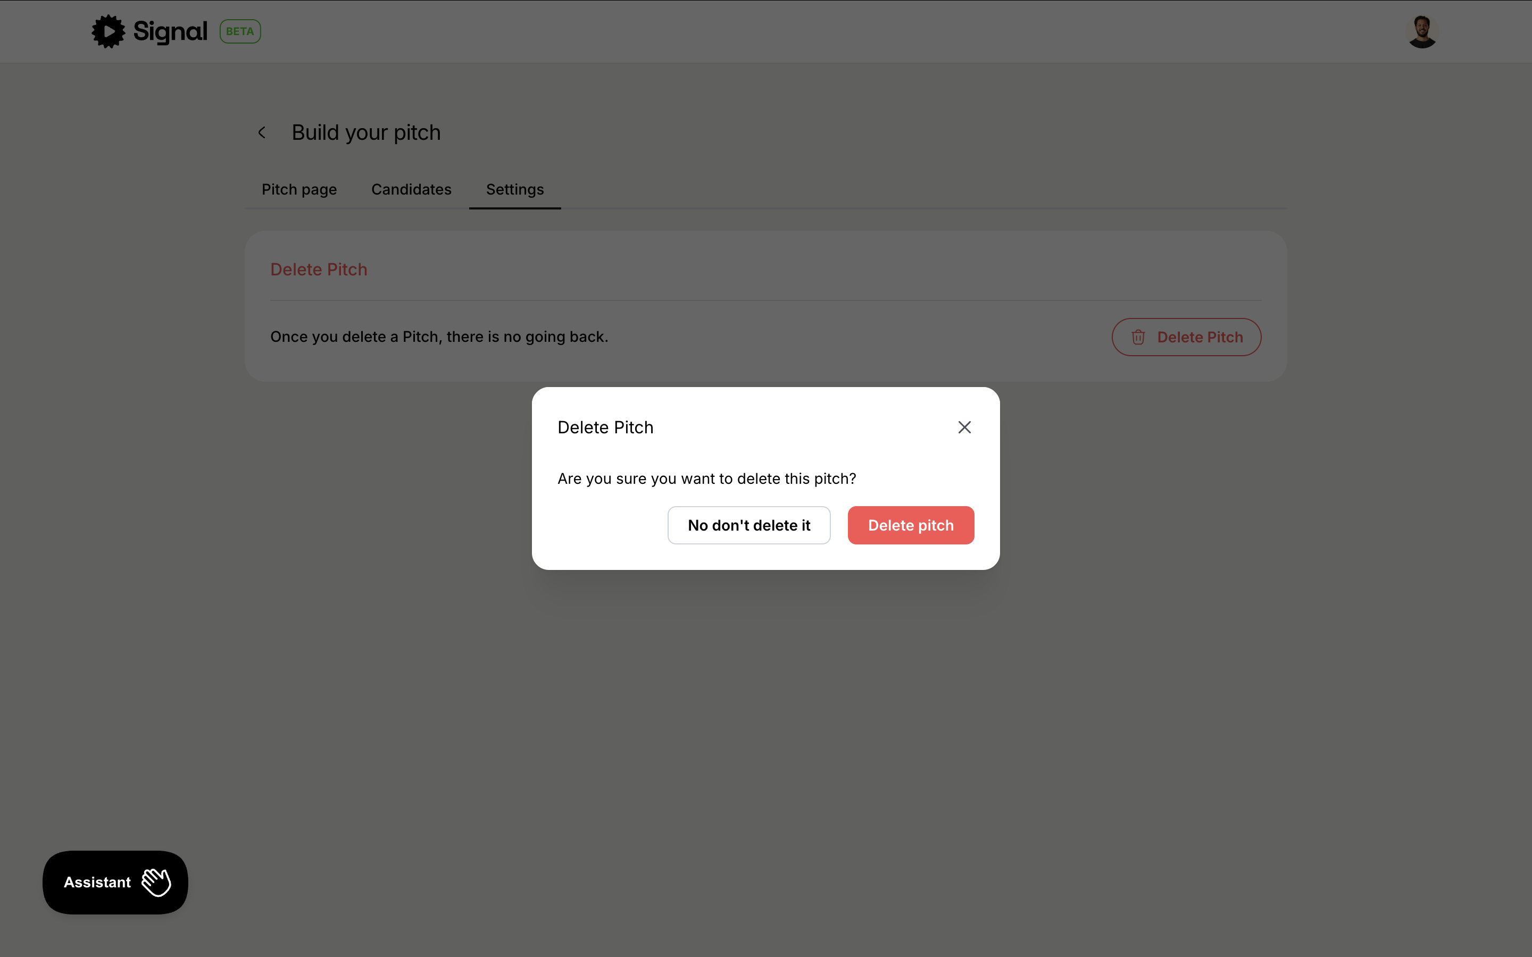
Task: Click 'No don't delete it' button
Action: pos(748,525)
